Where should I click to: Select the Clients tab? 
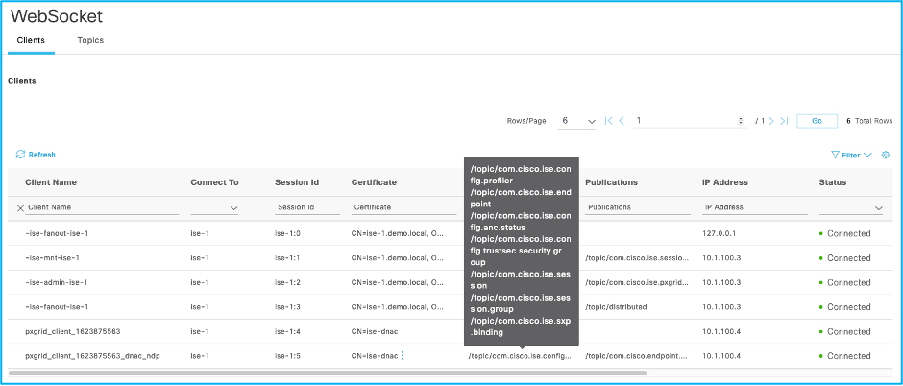(31, 41)
